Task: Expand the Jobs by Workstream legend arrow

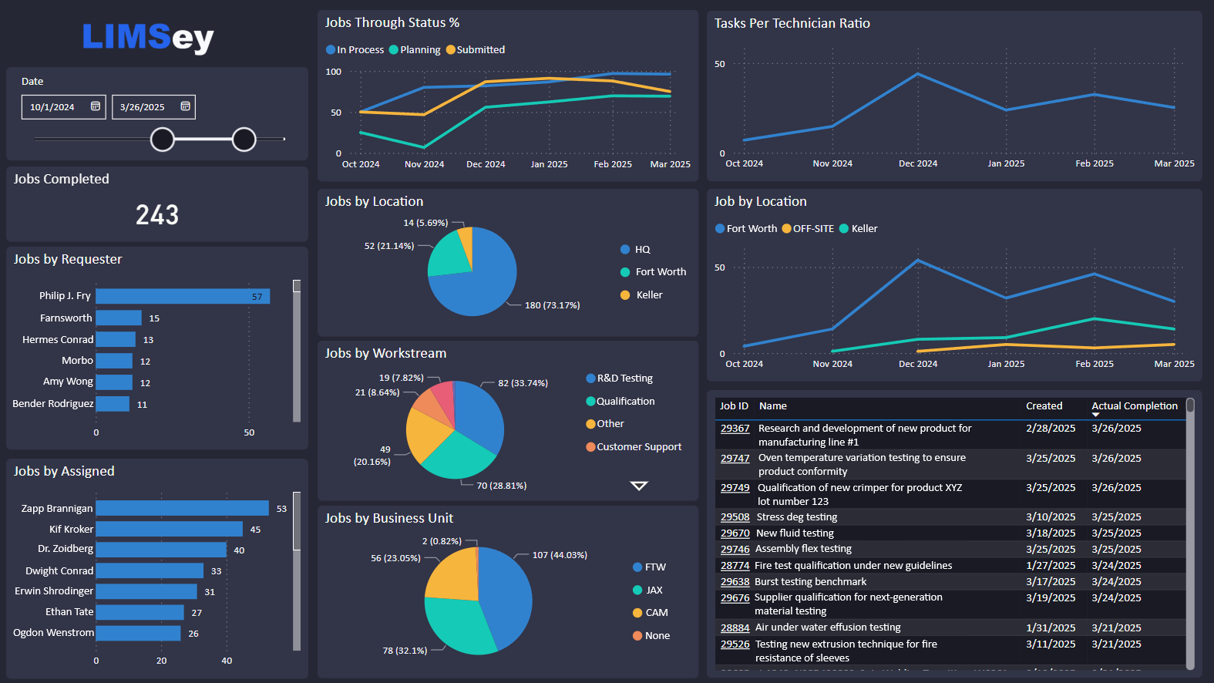Action: 639,486
